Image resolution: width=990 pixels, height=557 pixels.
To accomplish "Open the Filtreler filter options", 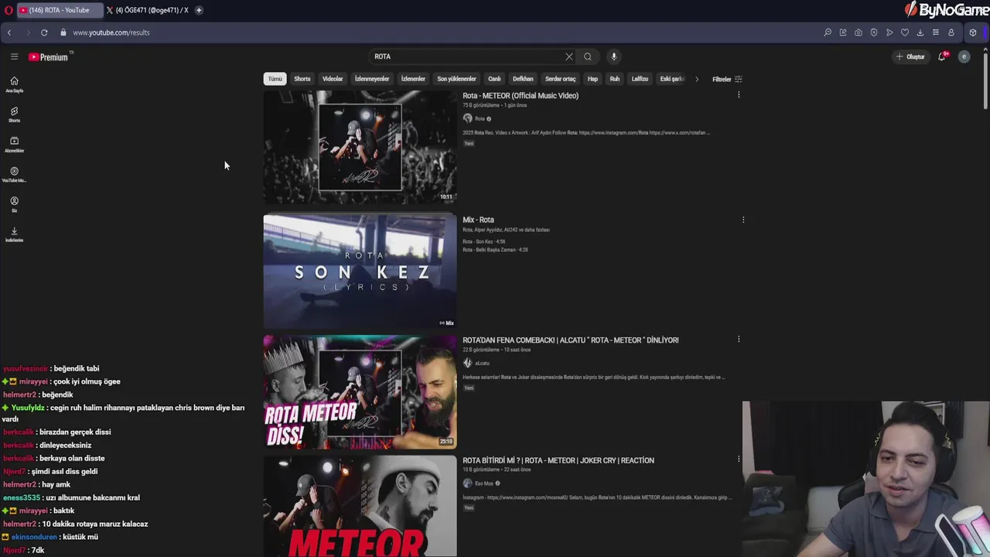I will (727, 79).
